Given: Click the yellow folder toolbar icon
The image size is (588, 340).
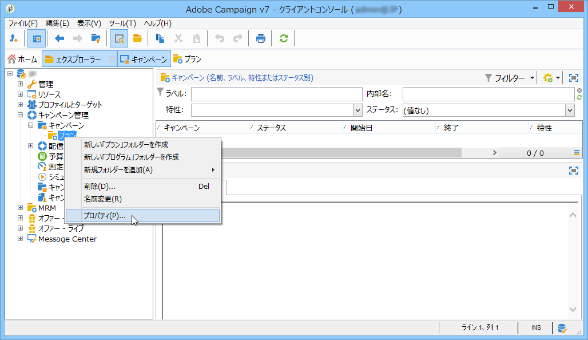Looking at the screenshot, I should [x=137, y=38].
